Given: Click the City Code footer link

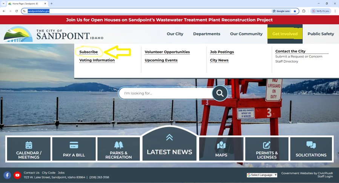Looking at the screenshot, I should point(49,172).
